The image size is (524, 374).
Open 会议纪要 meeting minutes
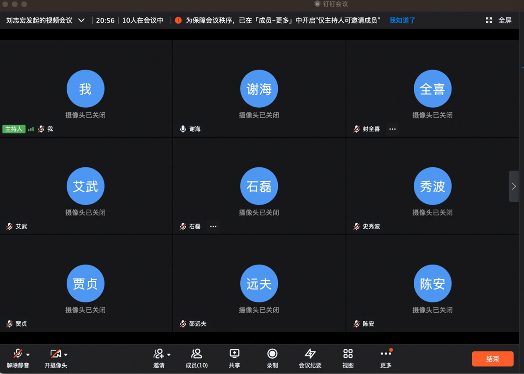pos(310,354)
